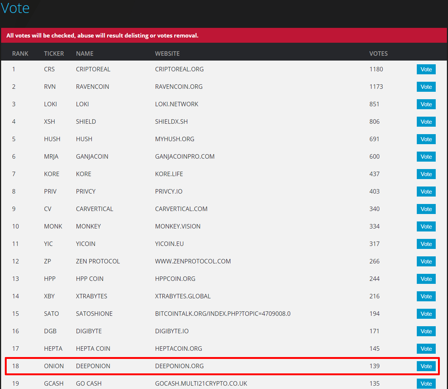The width and height of the screenshot is (448, 389).
Task: Click the Vote button for LOKI
Action: click(x=426, y=104)
